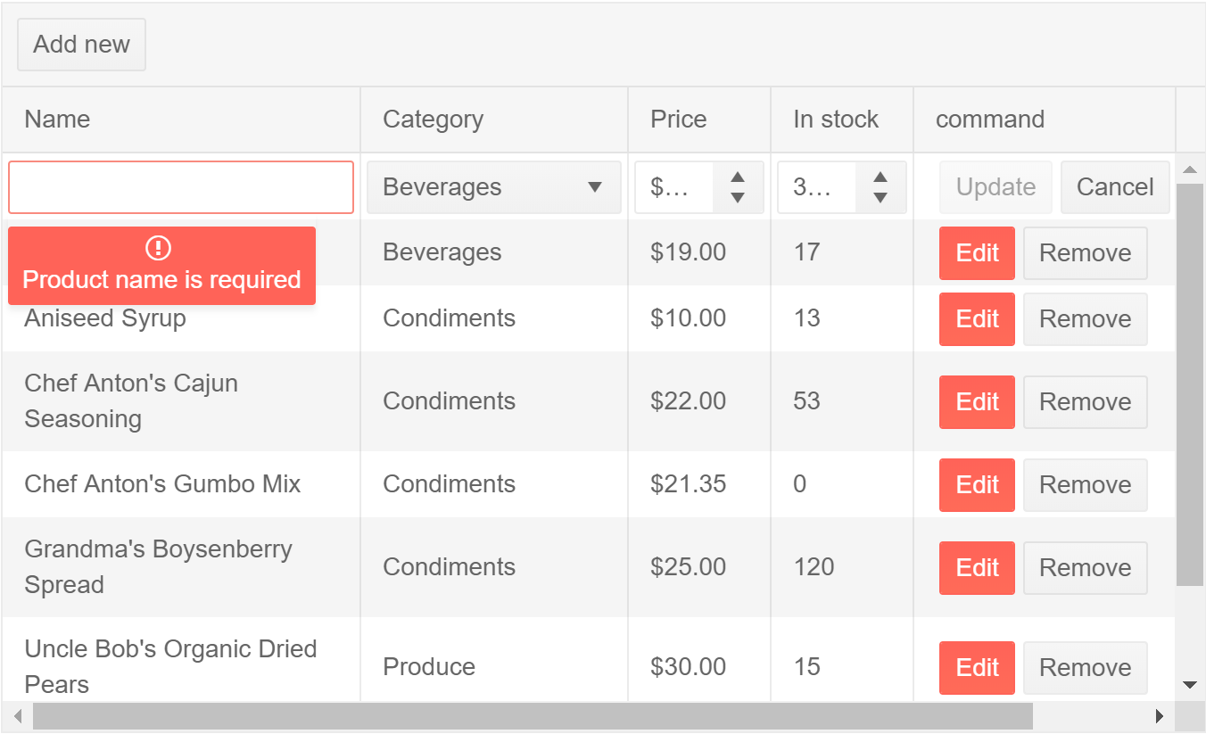
Task: Increase the In stock value with up arrow
Action: 880,177
